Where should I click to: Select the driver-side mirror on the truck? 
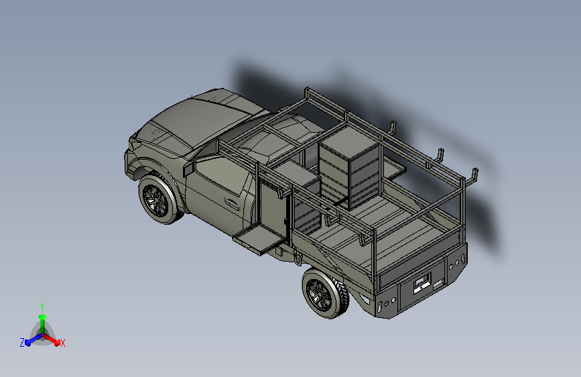pyautogui.click(x=188, y=168)
